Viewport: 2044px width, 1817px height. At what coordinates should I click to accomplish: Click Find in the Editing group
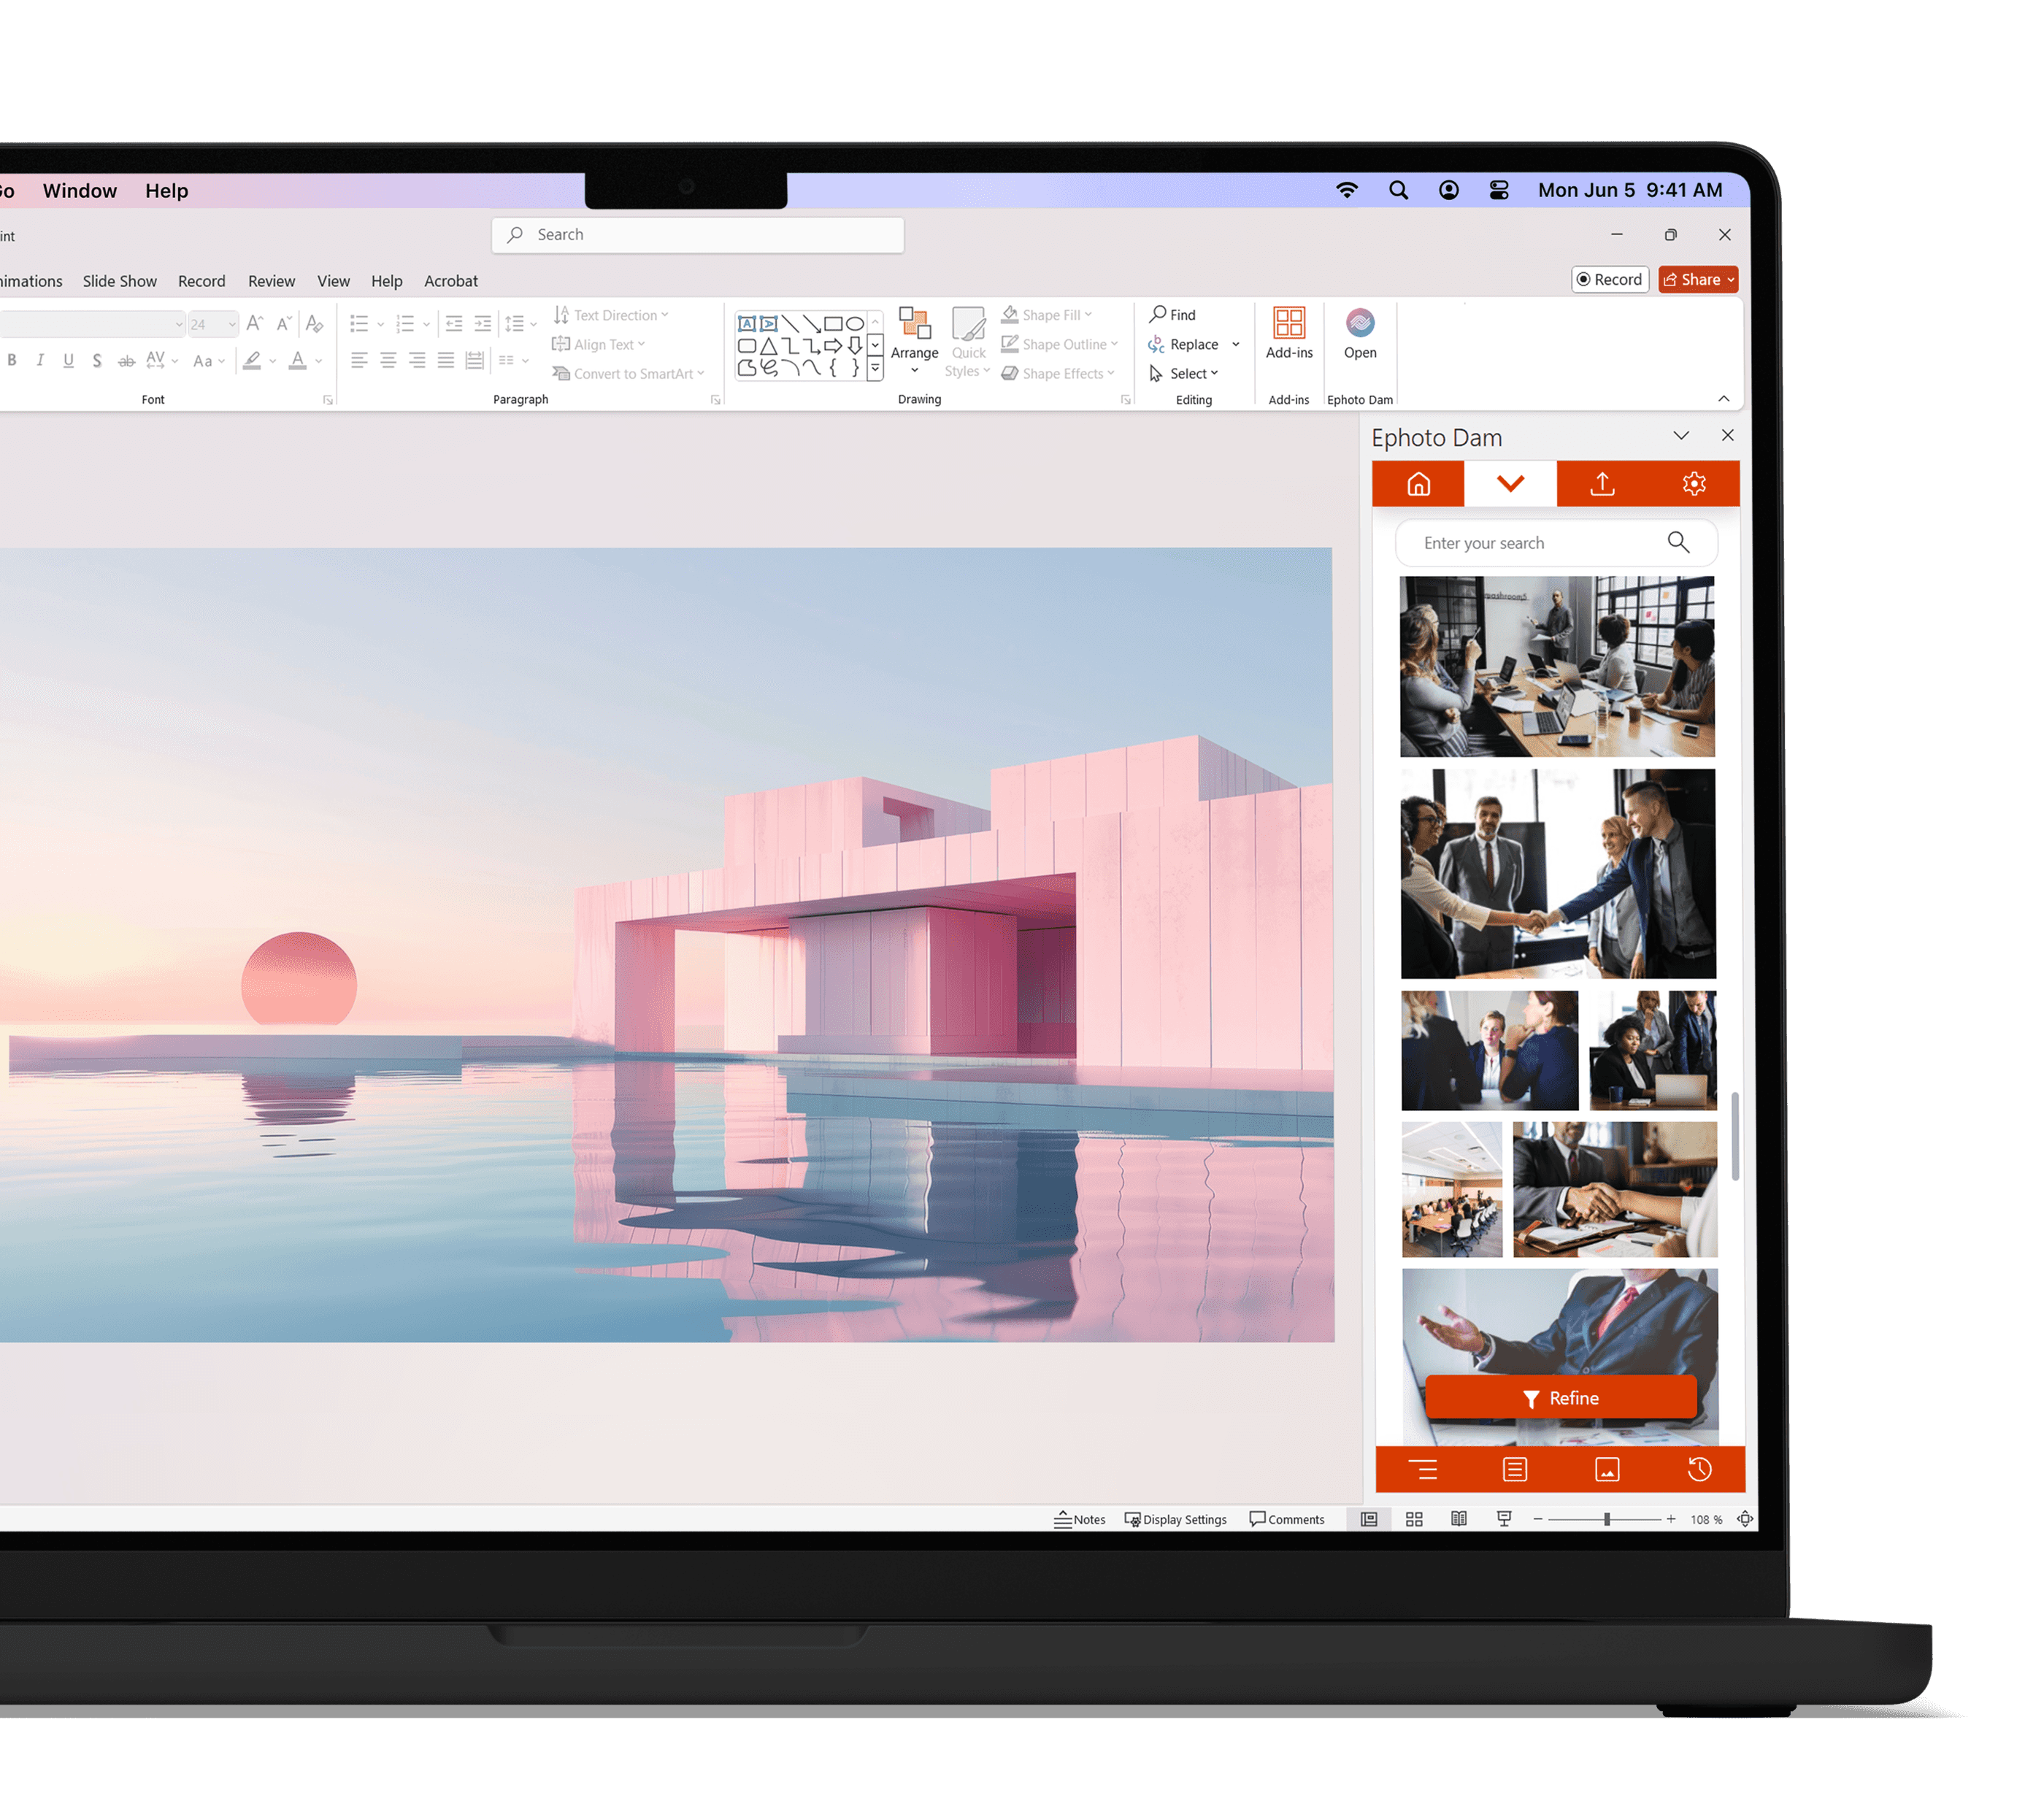[1173, 314]
